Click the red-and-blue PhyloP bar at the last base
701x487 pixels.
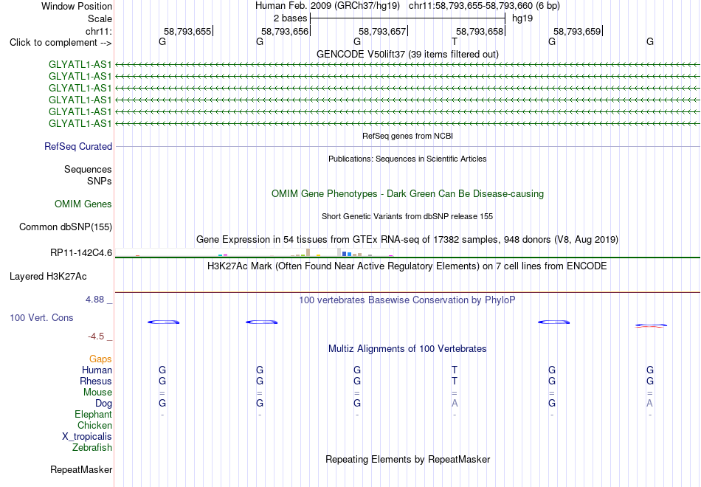pyautogui.click(x=651, y=325)
